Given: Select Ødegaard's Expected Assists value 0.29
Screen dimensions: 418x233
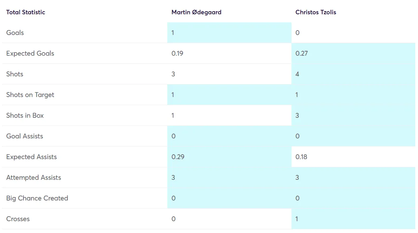Looking at the screenshot, I should (178, 157).
